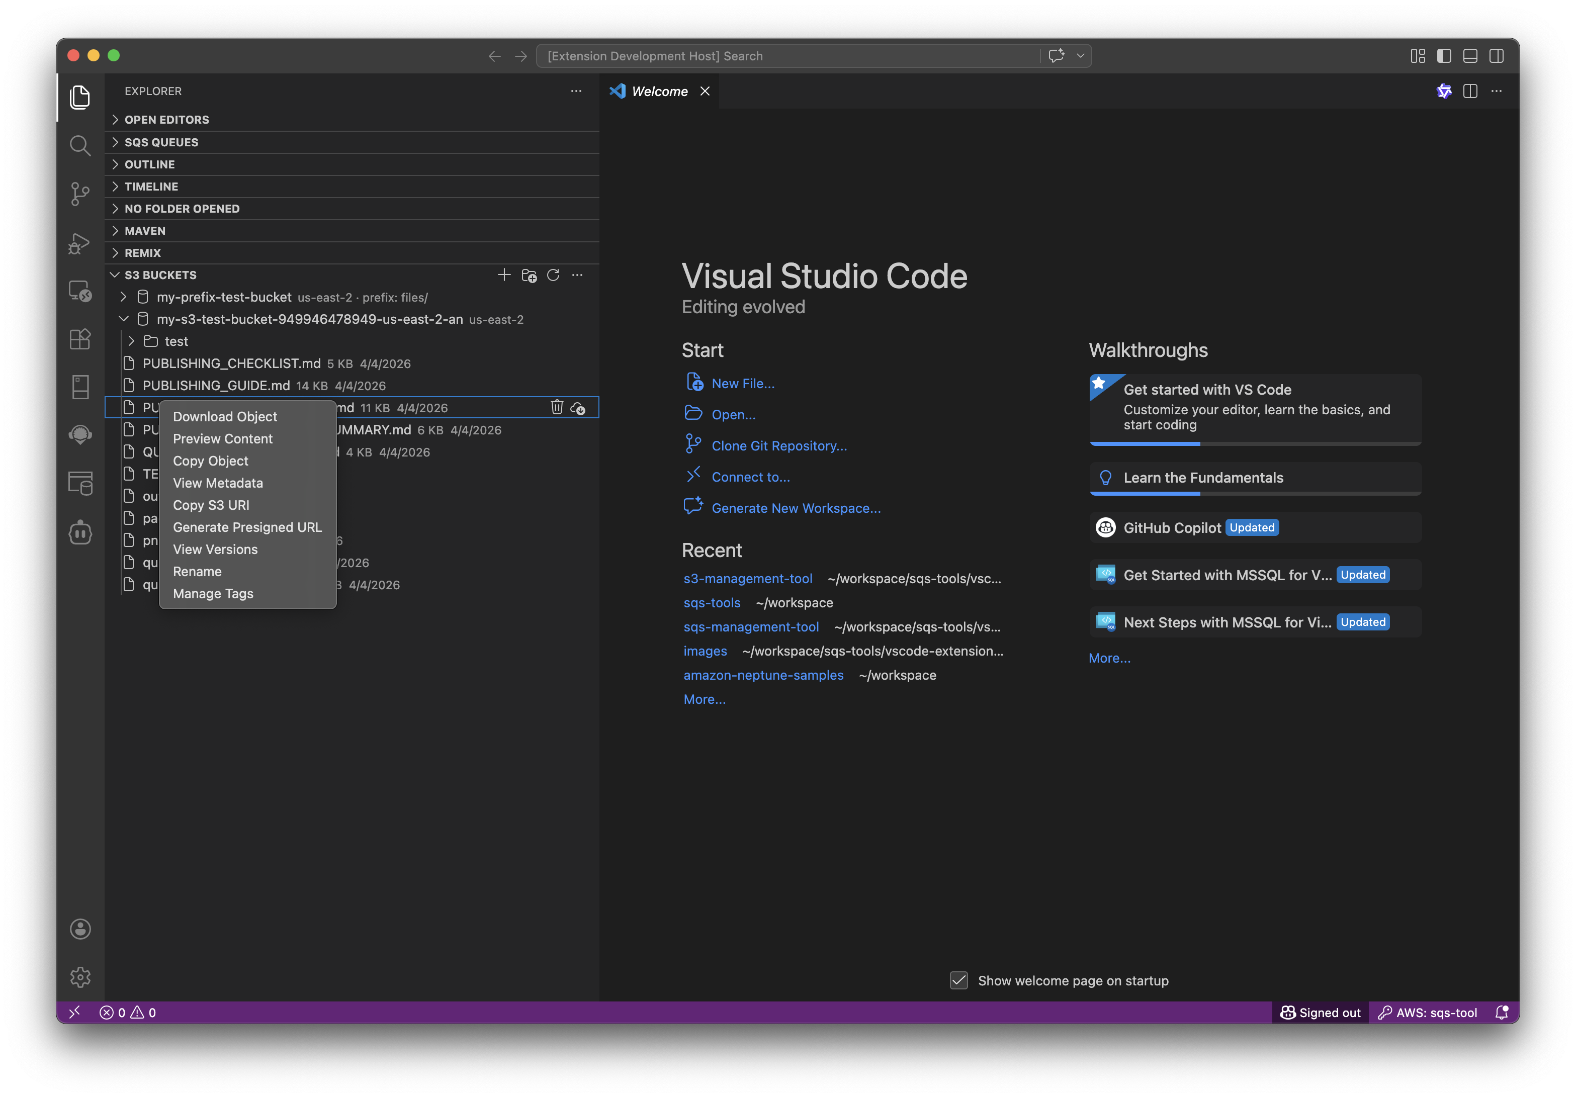The height and width of the screenshot is (1098, 1576).
Task: Open the Source Control view
Action: coord(80,194)
